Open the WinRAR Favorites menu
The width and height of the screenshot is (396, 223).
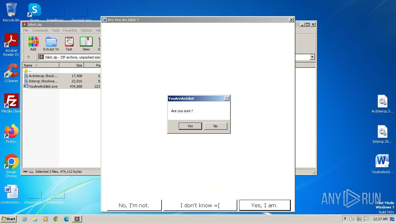pyautogui.click(x=70, y=30)
